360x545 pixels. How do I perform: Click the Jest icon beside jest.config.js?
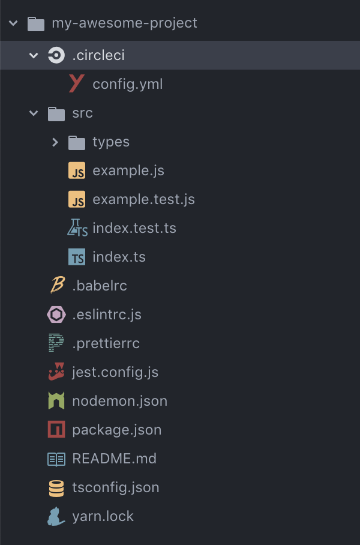(x=56, y=372)
